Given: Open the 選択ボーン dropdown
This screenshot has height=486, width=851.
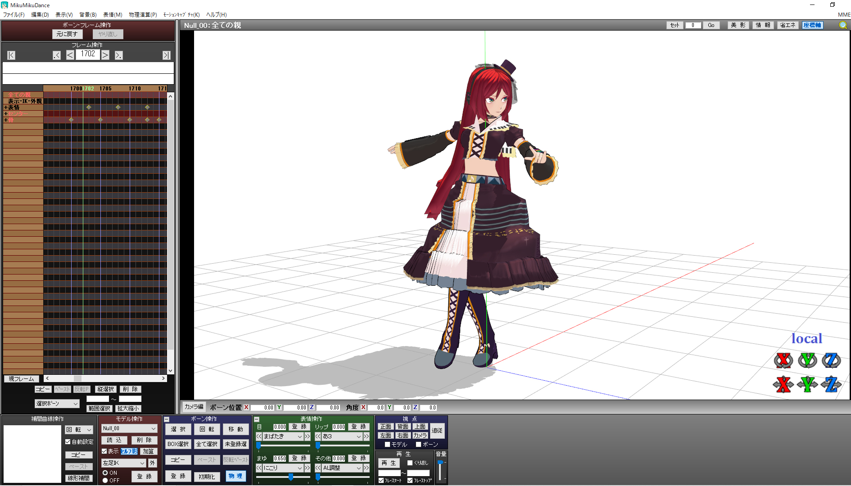Looking at the screenshot, I should click(57, 404).
